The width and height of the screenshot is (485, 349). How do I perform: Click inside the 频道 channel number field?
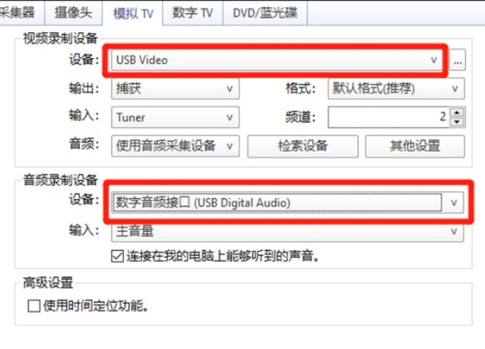coord(388,117)
